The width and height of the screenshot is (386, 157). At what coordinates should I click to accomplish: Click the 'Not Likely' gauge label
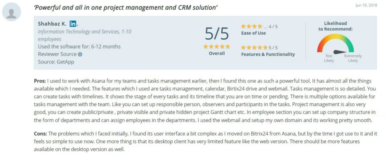point(329,58)
